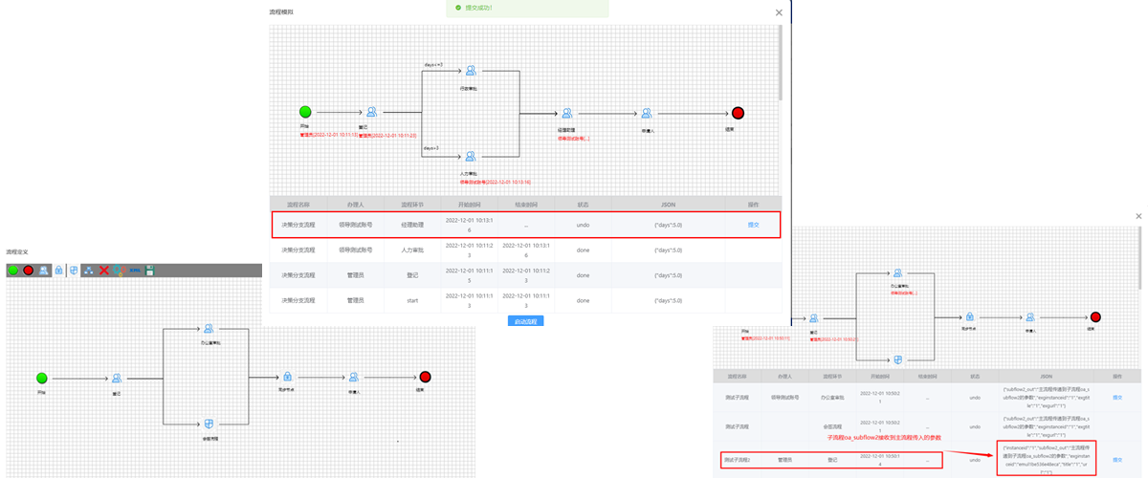Close the 流程模拟 simulation dialog

click(x=779, y=12)
